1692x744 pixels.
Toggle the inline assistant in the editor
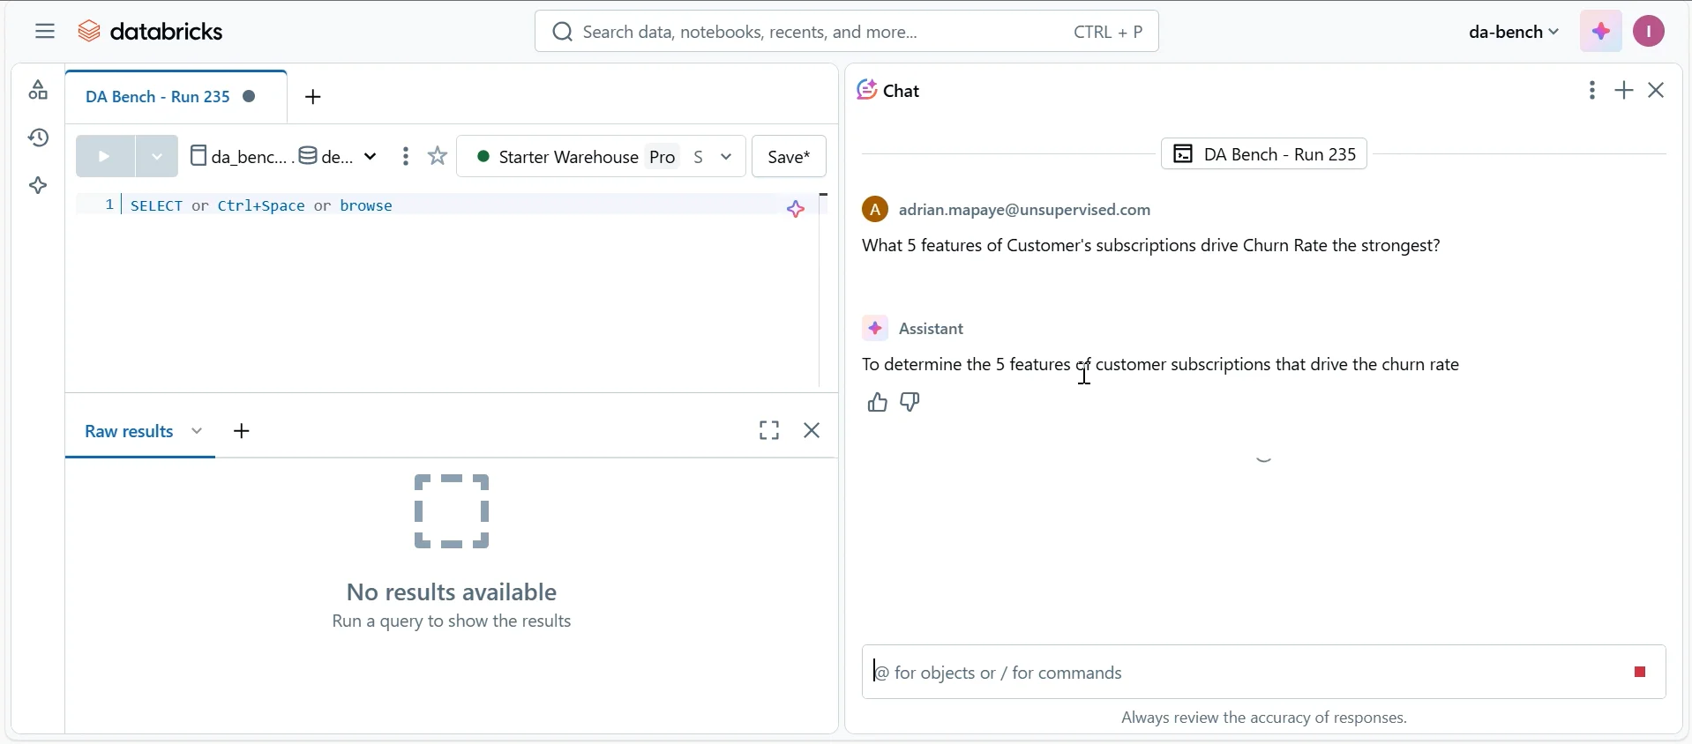pos(797,209)
